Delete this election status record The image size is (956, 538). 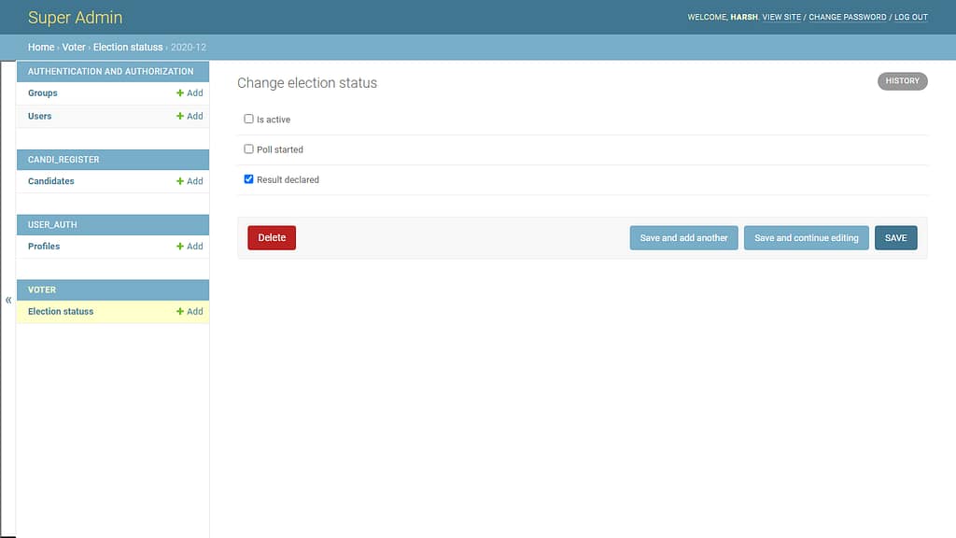(271, 237)
